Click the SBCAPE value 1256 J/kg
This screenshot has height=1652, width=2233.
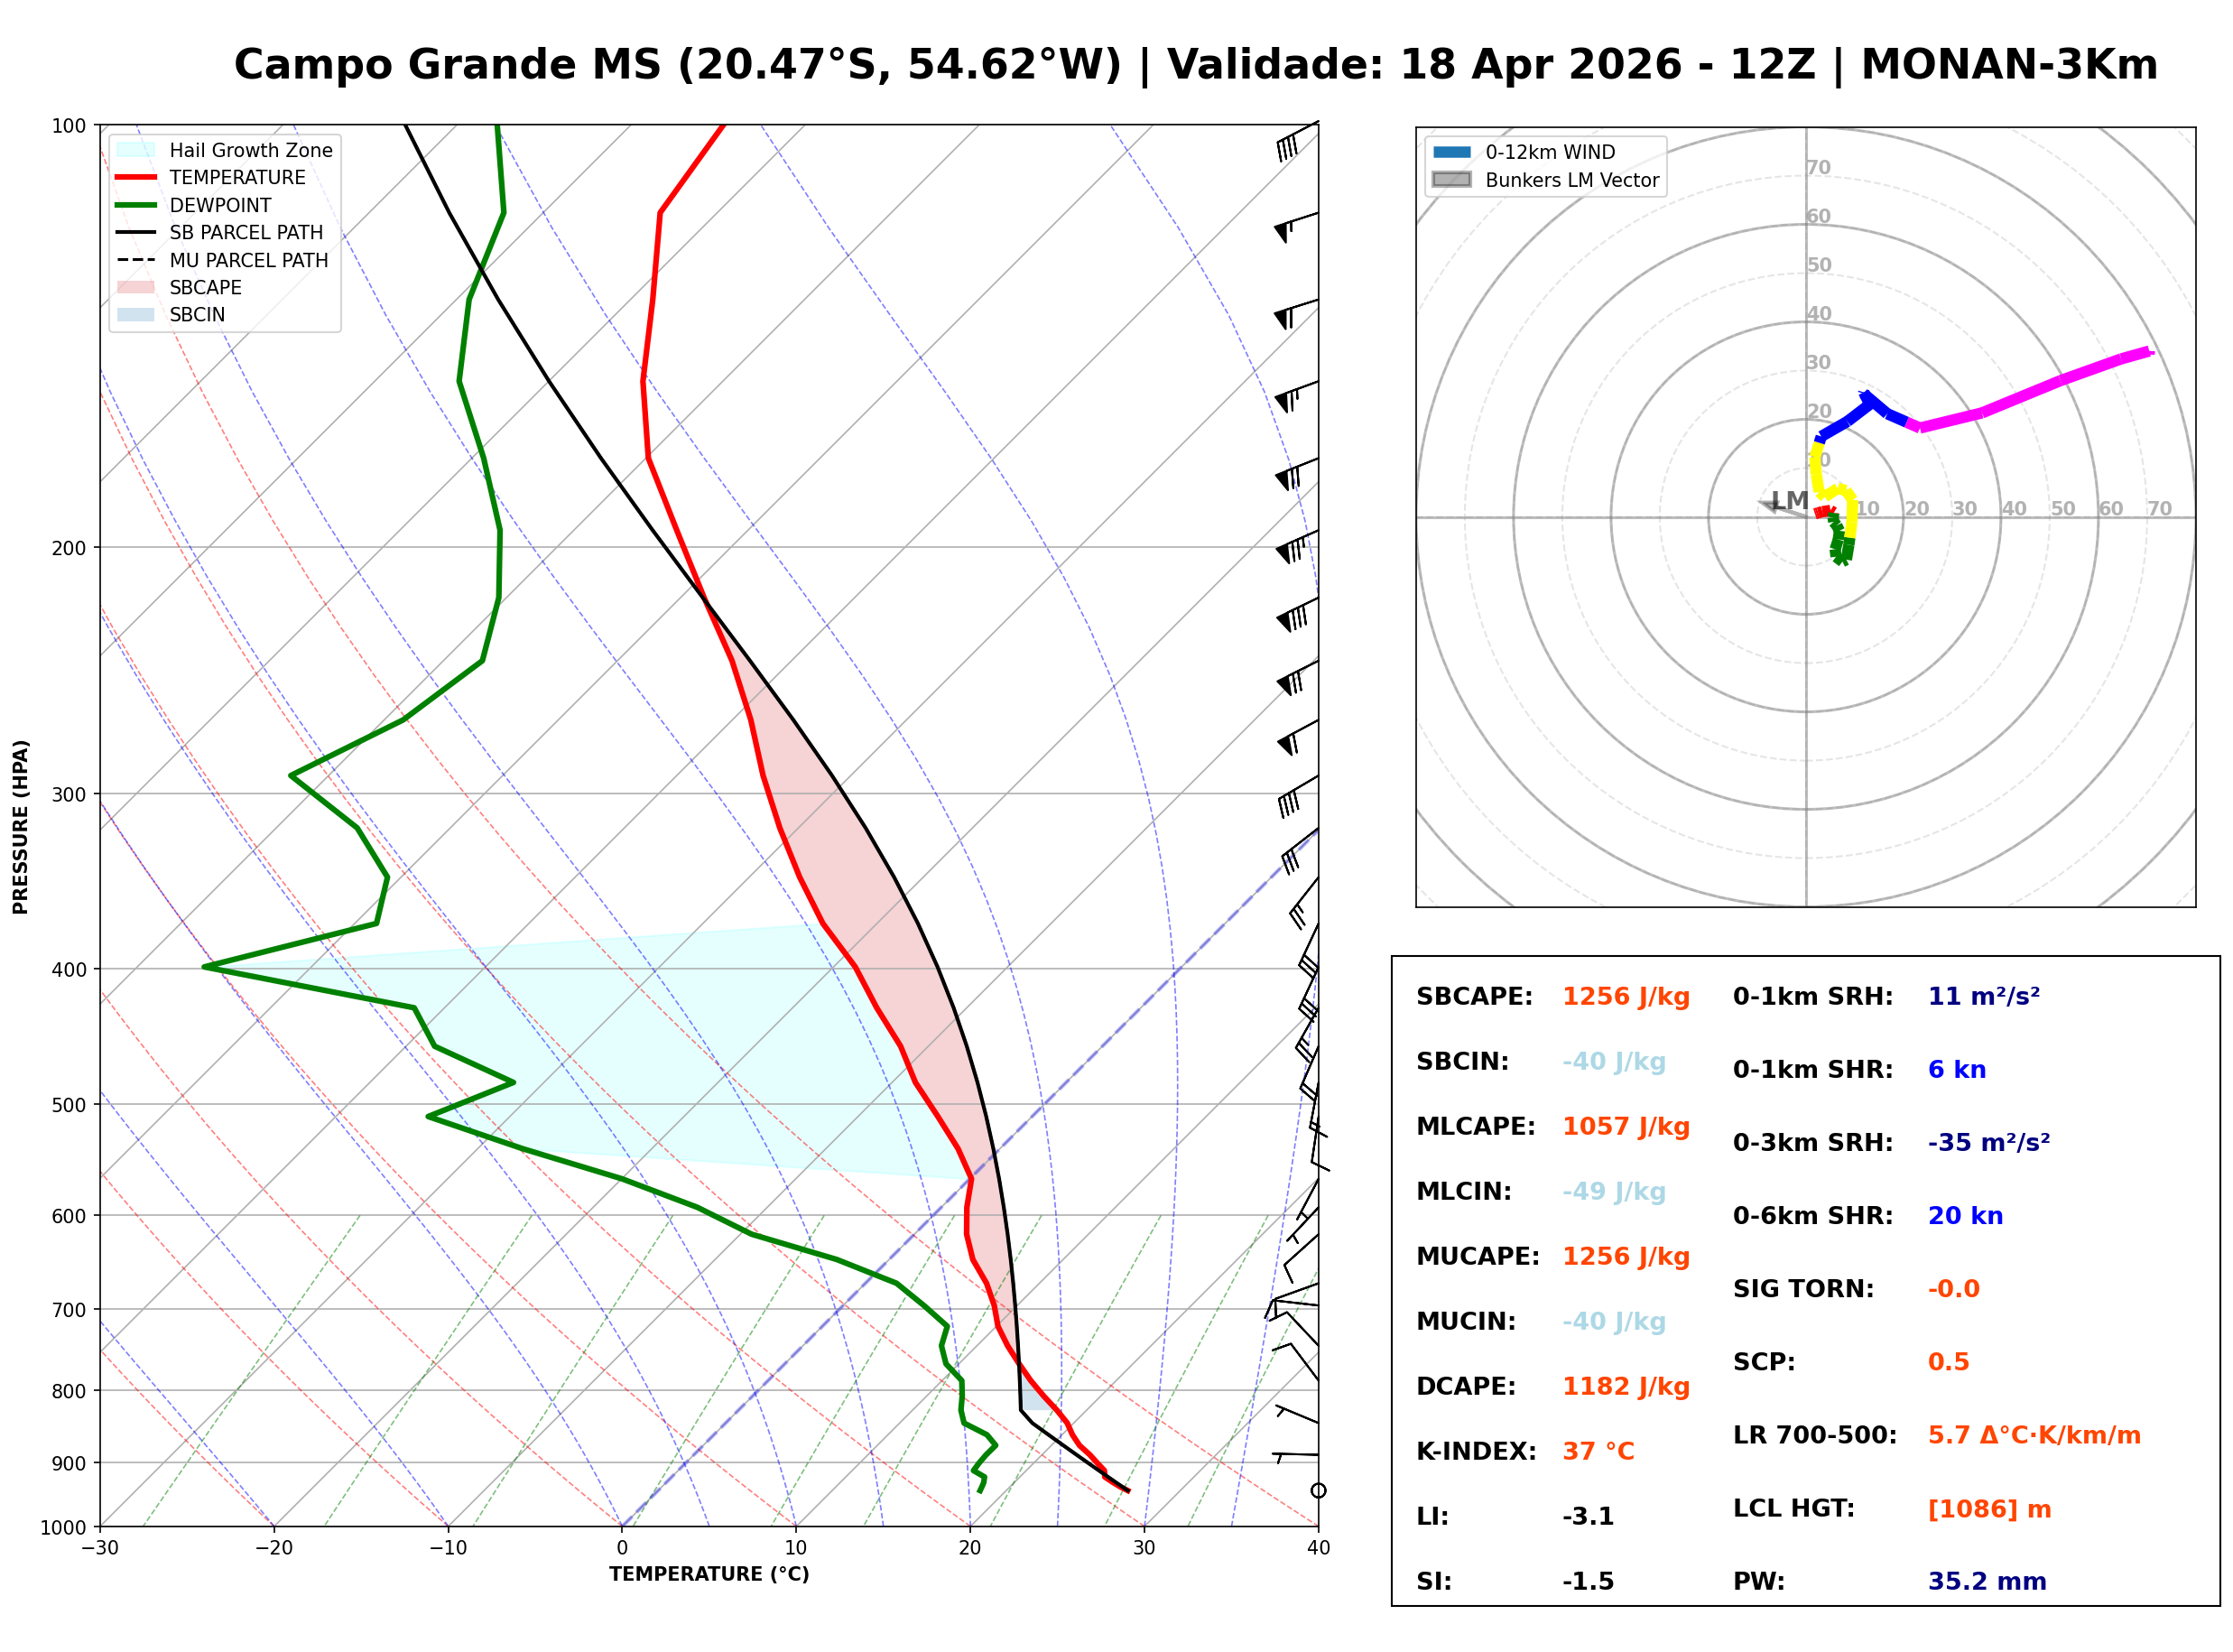[1627, 998]
